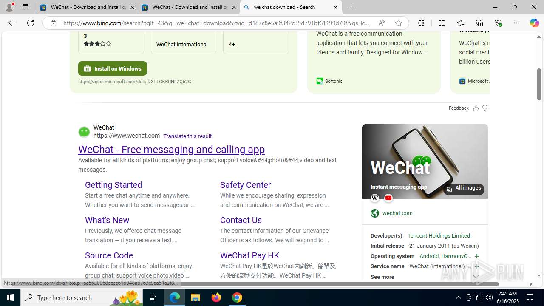Open What's New sublink
Screen dimensions: 544x306
coord(107,220)
